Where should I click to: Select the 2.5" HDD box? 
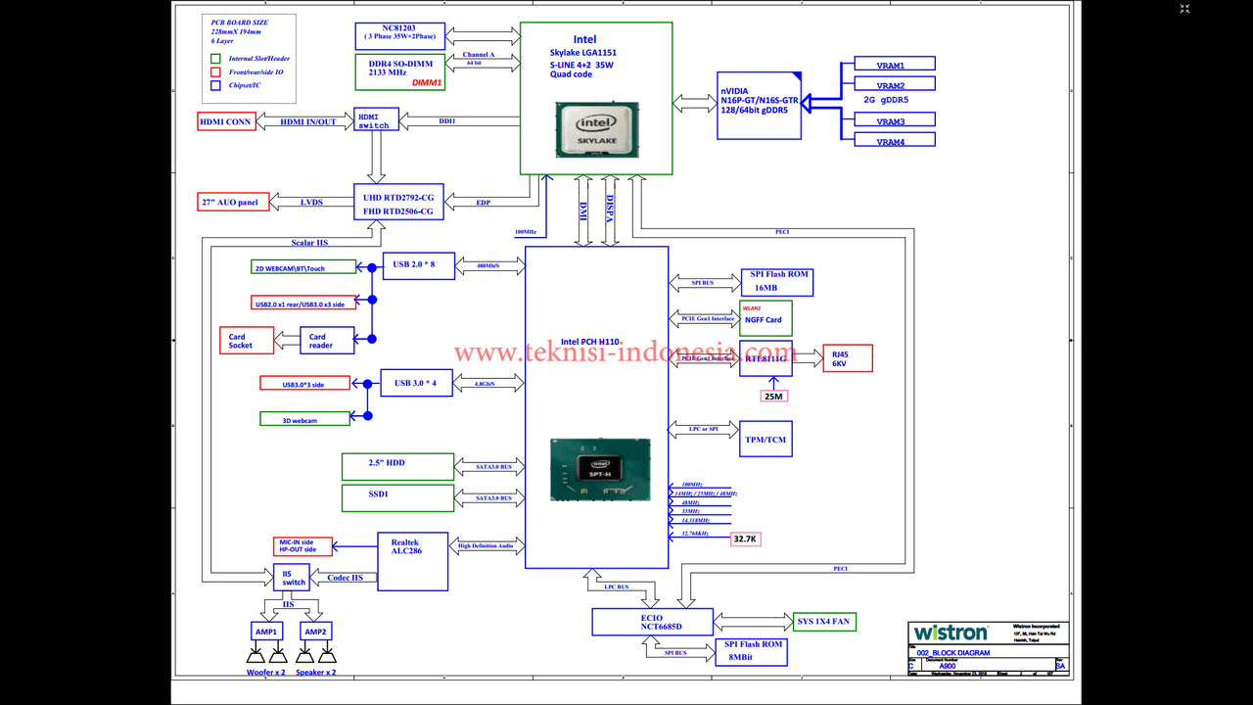397,466
